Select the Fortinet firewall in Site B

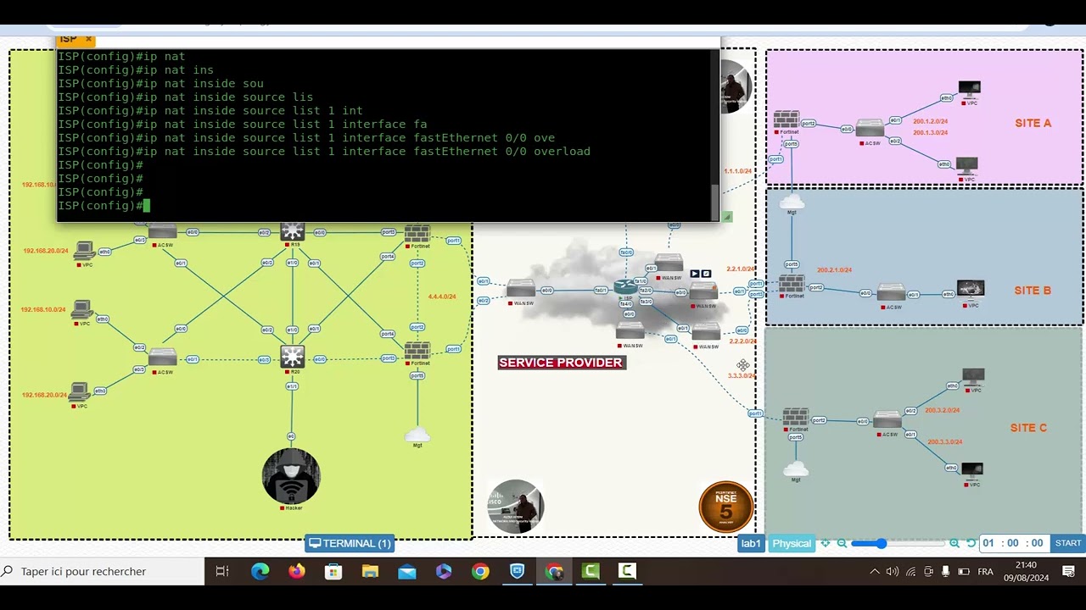coord(792,284)
